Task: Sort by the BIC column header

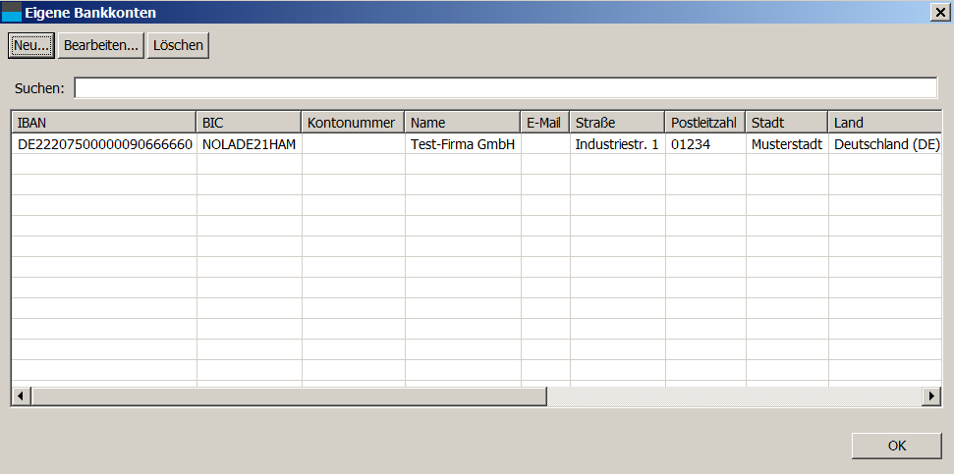Action: point(249,122)
